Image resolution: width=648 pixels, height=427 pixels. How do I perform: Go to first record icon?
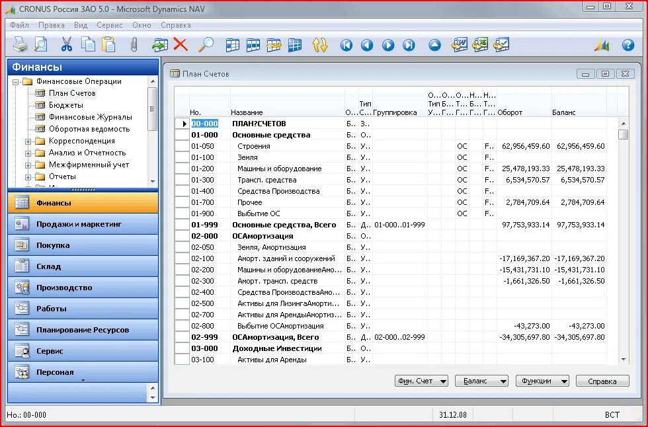[x=346, y=44]
